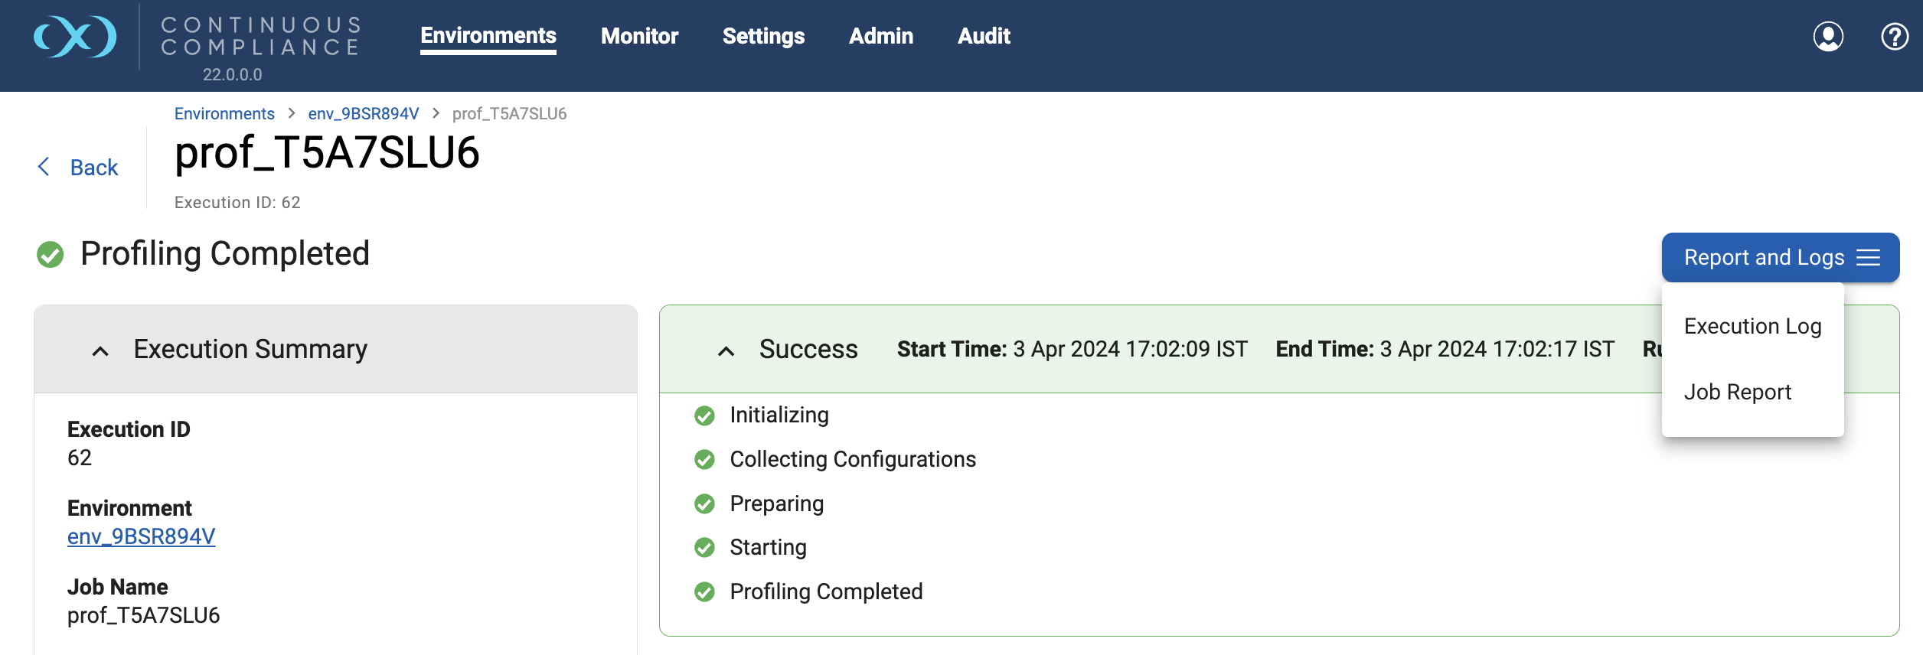The image size is (1923, 655).
Task: Open the Settings tab
Action: pos(763,36)
